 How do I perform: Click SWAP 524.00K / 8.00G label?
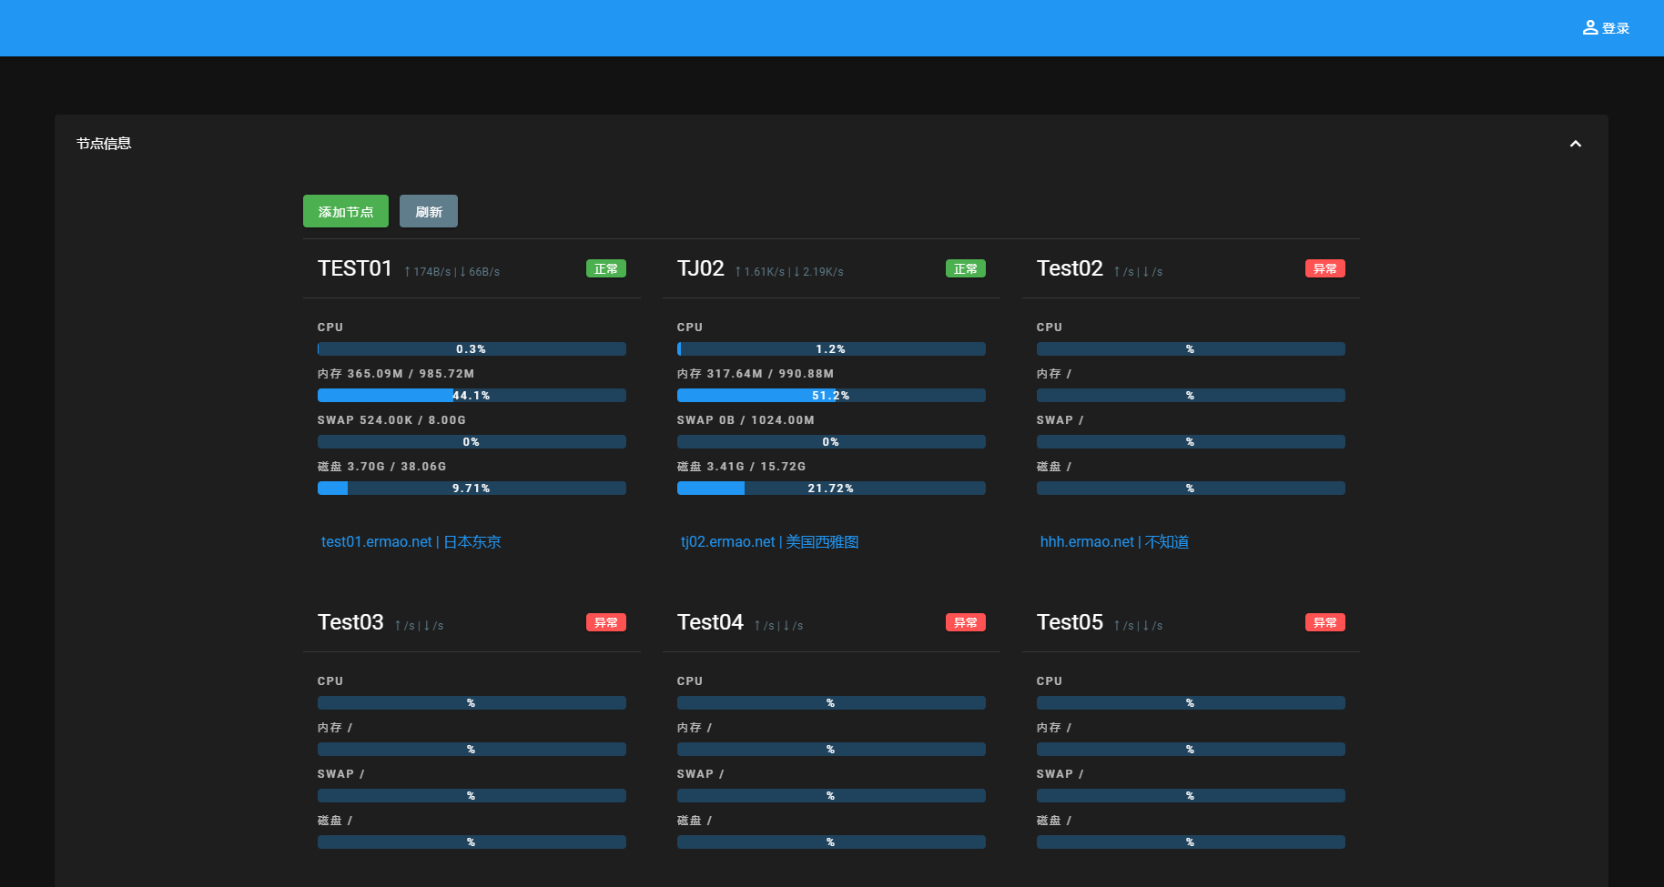(x=391, y=419)
